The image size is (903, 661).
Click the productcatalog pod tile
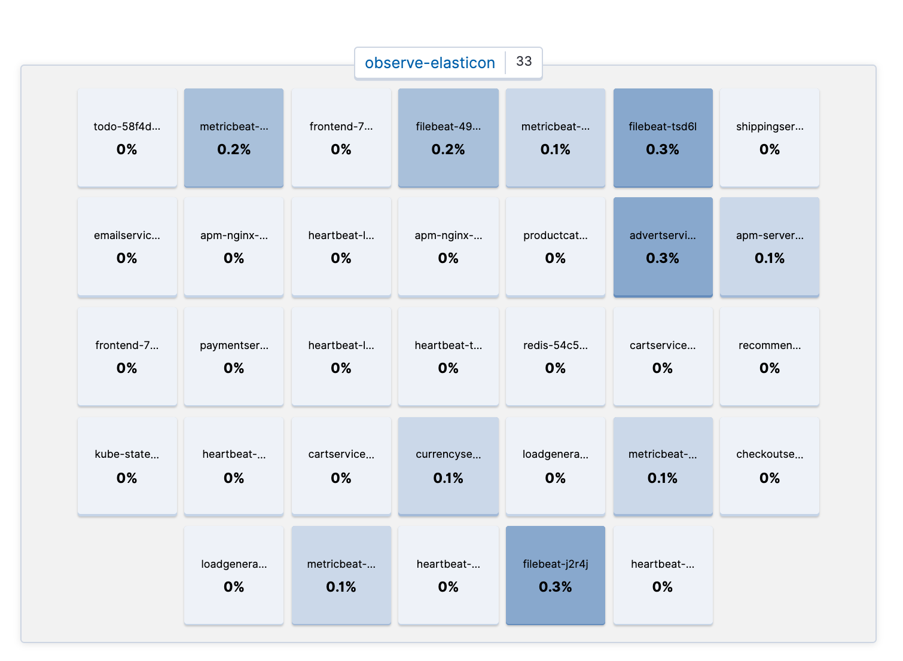555,247
